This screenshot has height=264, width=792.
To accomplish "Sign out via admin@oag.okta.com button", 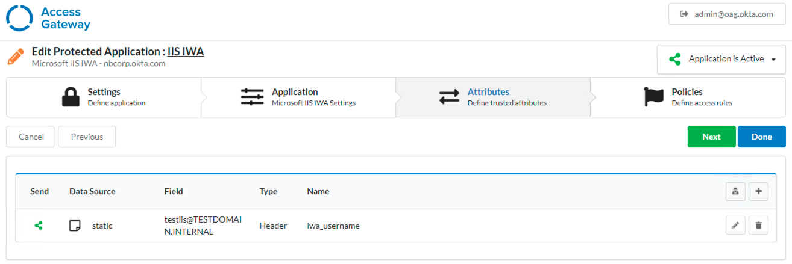I will [726, 14].
